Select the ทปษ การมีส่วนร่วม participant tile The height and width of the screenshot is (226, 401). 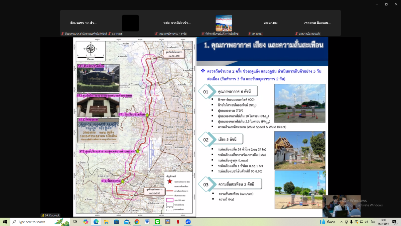177,23
